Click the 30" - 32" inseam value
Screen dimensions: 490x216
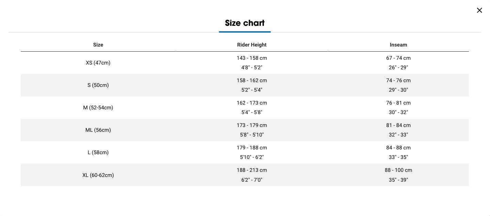(x=398, y=112)
